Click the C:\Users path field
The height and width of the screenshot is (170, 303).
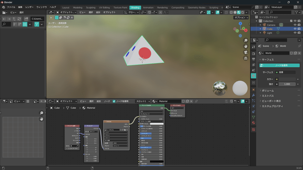click(x=37, y=19)
